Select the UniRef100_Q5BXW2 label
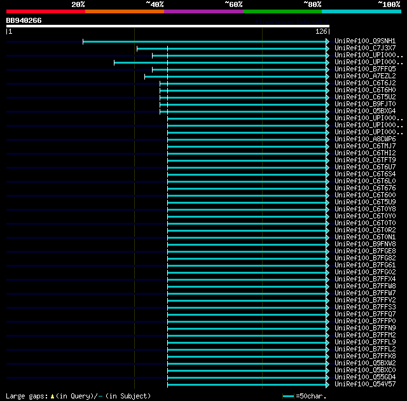Viewport: 407px width, 401px height. pyautogui.click(x=365, y=363)
